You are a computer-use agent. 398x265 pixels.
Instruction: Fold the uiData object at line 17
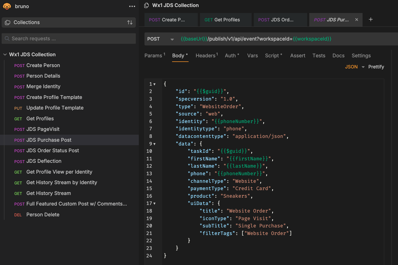(154, 204)
